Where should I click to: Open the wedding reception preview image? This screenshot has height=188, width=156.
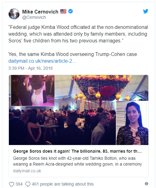pyautogui.click(x=79, y=110)
